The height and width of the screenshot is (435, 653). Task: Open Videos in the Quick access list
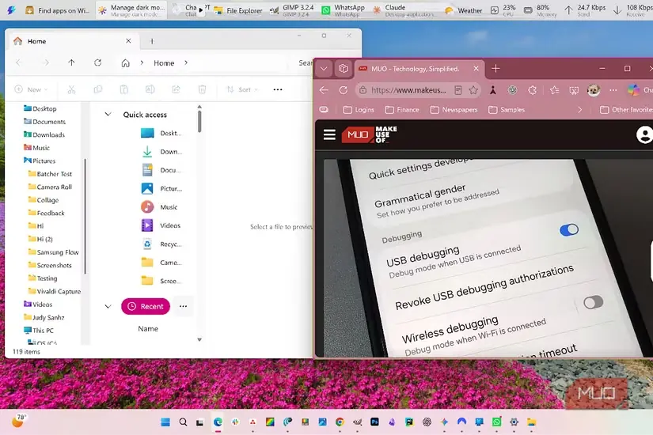coord(161,225)
